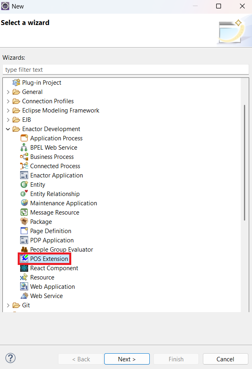Select the Package box icon
252x369 pixels.
(x=24, y=222)
